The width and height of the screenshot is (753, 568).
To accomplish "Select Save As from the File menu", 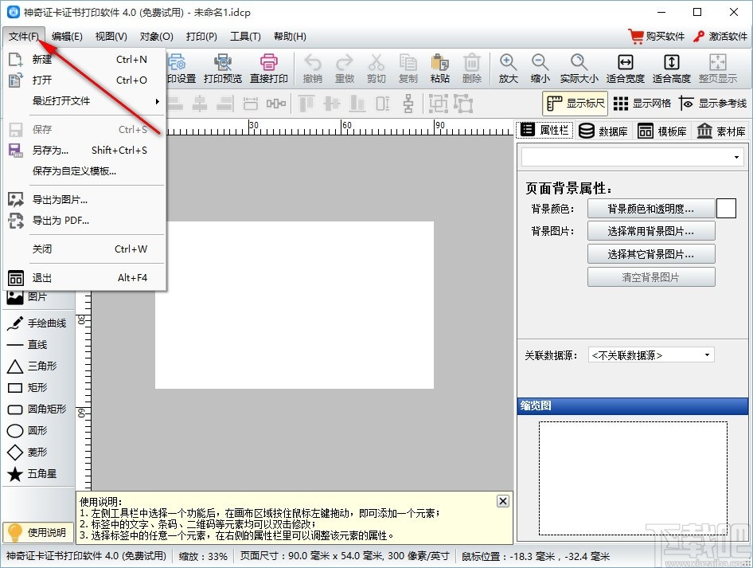I will [x=84, y=151].
